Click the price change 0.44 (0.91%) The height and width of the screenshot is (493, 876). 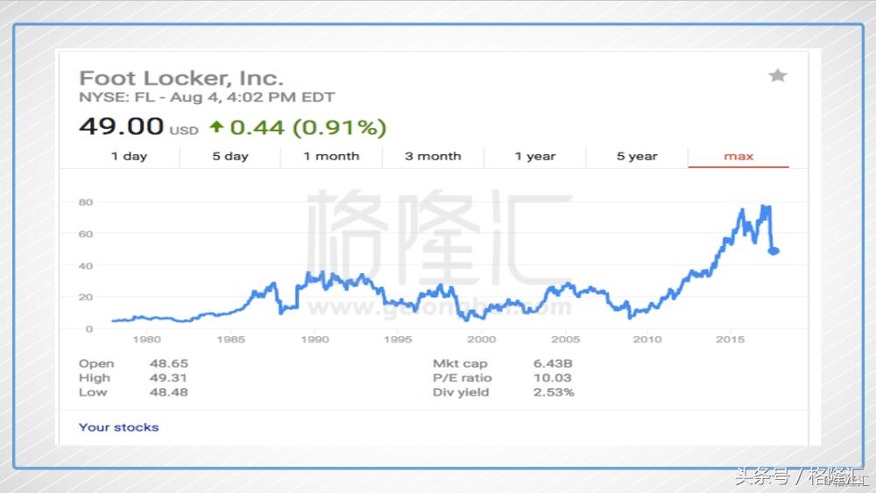[x=307, y=128]
